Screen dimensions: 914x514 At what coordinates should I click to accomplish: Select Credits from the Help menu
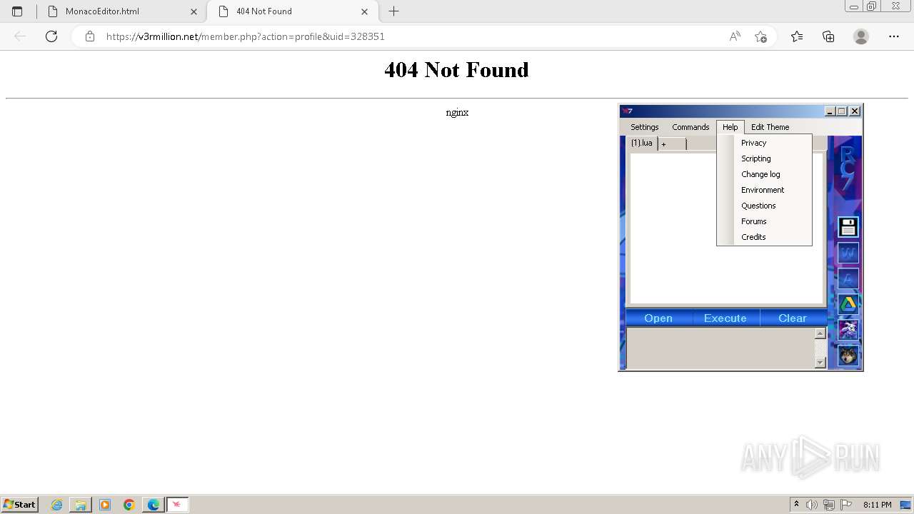click(x=764, y=237)
